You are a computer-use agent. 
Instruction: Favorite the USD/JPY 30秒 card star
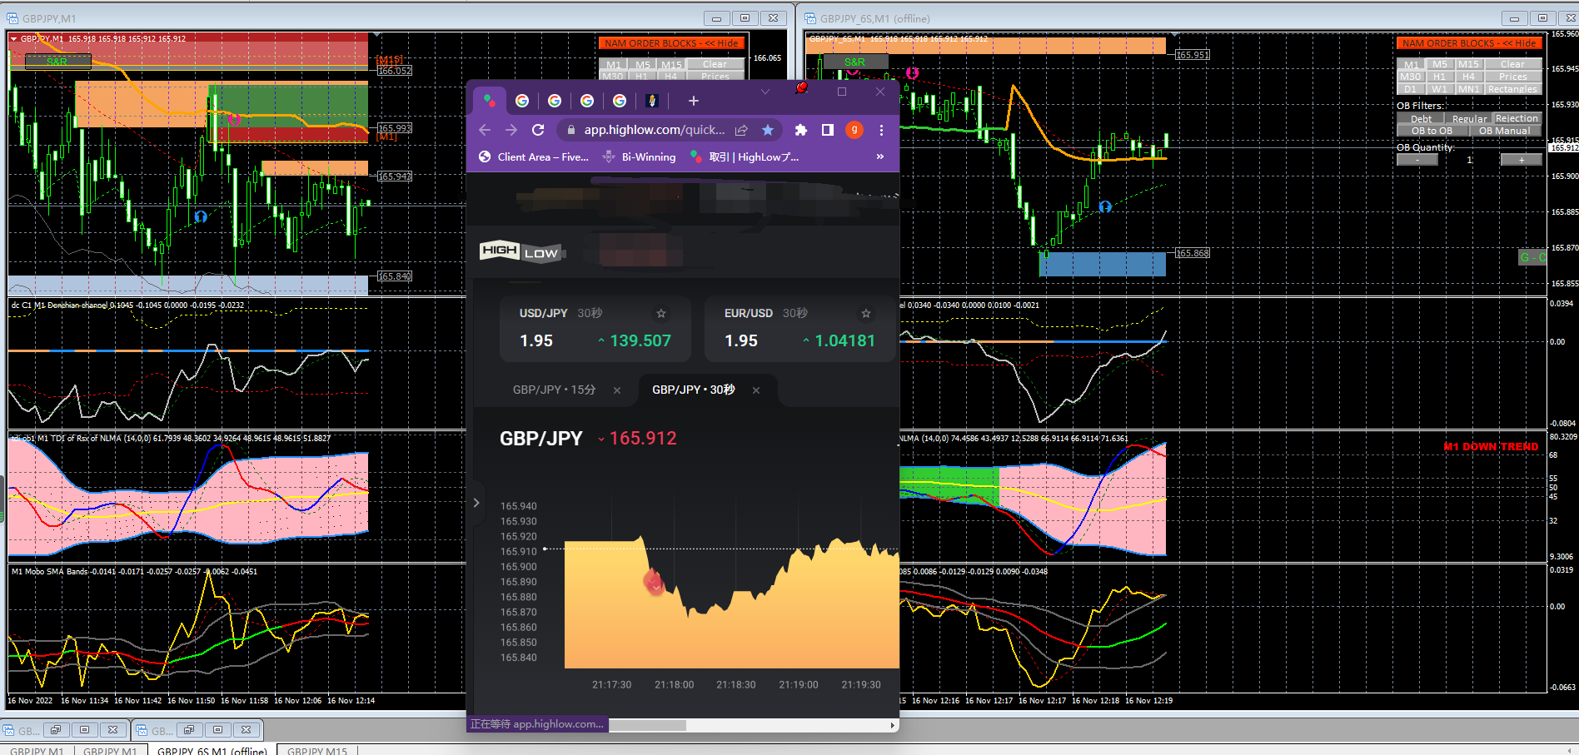661,314
